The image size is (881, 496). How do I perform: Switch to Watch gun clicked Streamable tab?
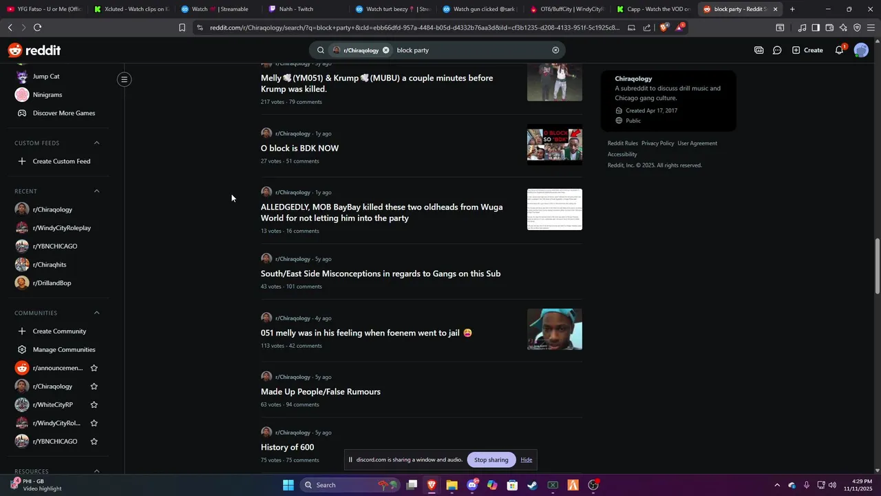479,9
